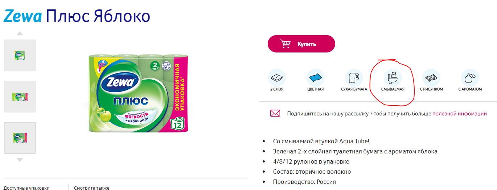The image size is (497, 190).
Task: Select the top product thumbnail
Action: coord(20,55)
